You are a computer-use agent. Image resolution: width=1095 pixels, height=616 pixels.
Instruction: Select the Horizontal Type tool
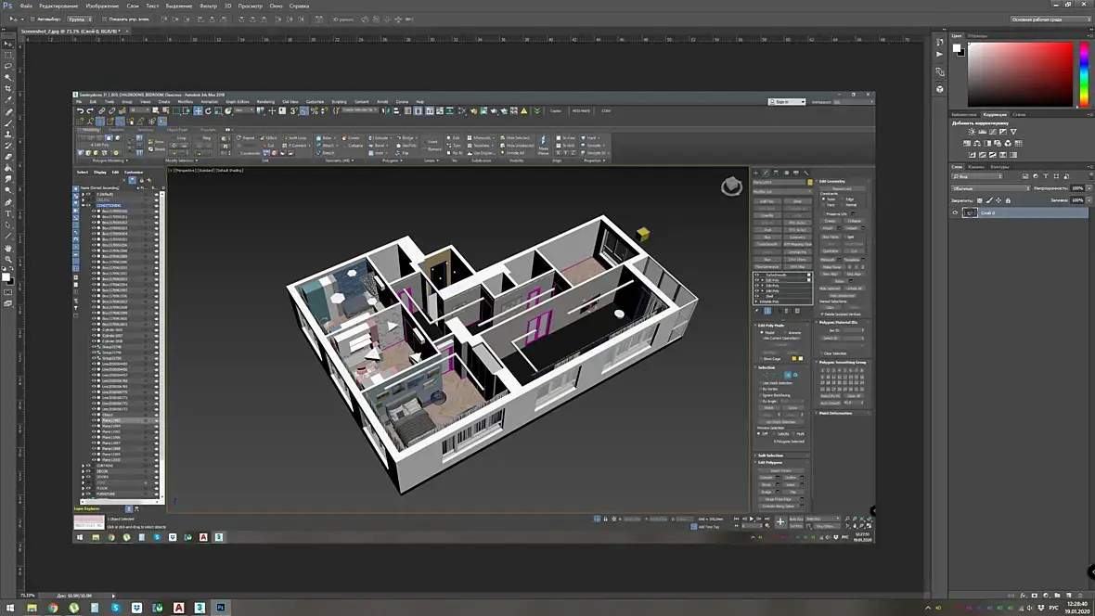pyautogui.click(x=8, y=213)
